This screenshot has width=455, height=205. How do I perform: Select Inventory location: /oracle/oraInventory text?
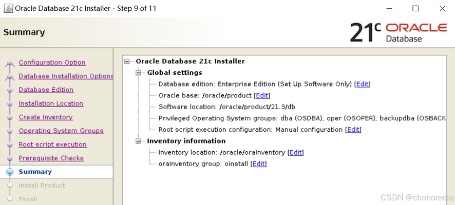click(x=222, y=153)
